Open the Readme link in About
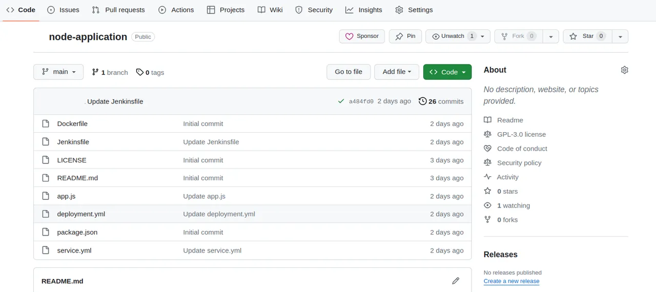 tap(503, 120)
